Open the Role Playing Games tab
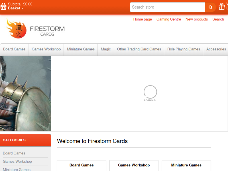 point(184,49)
